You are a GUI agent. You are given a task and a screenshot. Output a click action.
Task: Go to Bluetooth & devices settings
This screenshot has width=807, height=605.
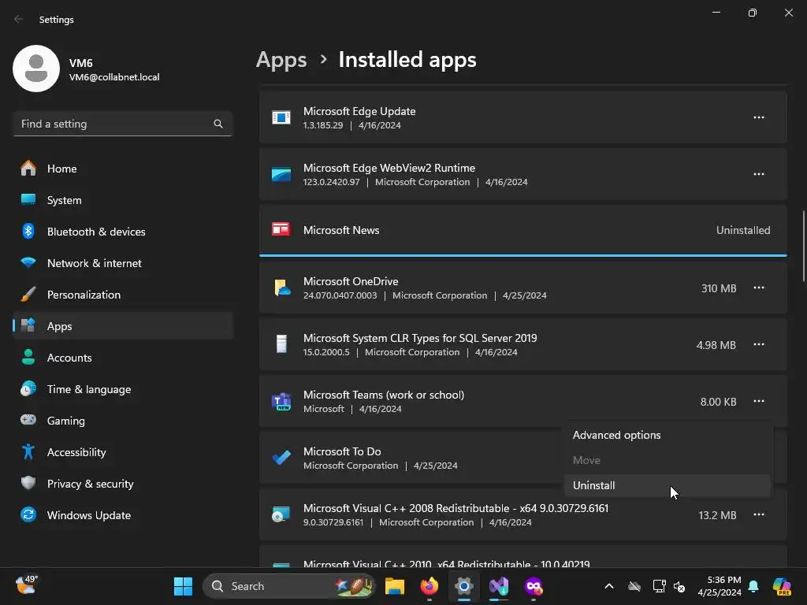click(x=122, y=232)
